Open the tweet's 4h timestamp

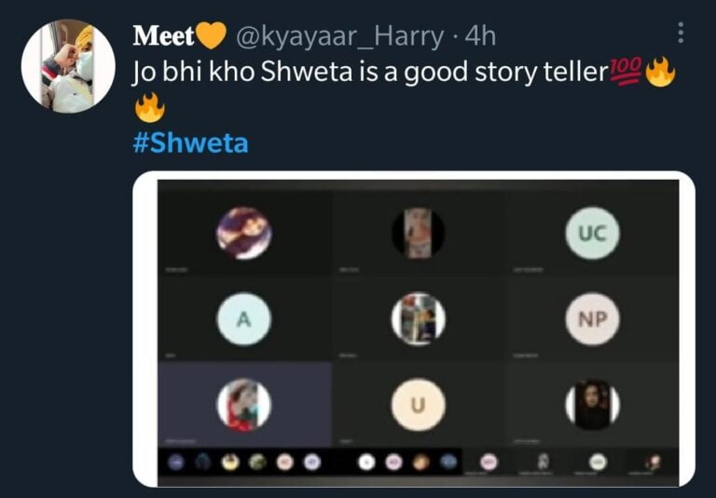(479, 36)
